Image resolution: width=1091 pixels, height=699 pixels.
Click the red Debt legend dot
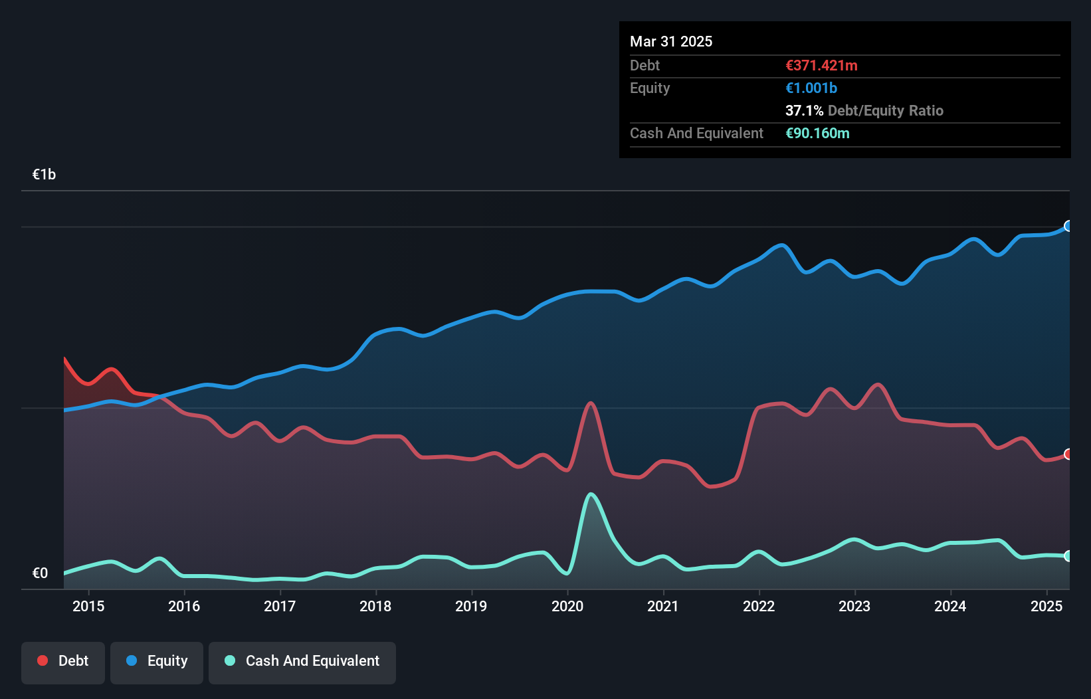[42, 661]
